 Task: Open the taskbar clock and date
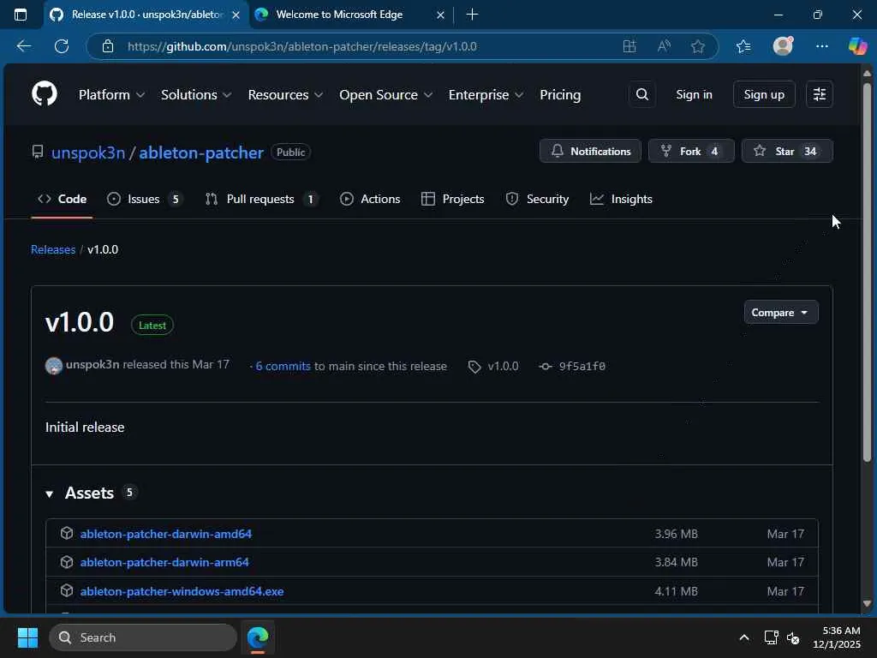pos(837,637)
